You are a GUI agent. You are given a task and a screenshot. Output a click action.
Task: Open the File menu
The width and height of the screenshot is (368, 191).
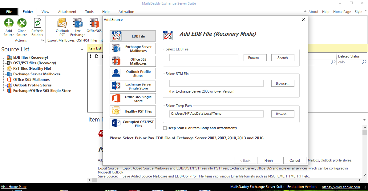pos(9,12)
